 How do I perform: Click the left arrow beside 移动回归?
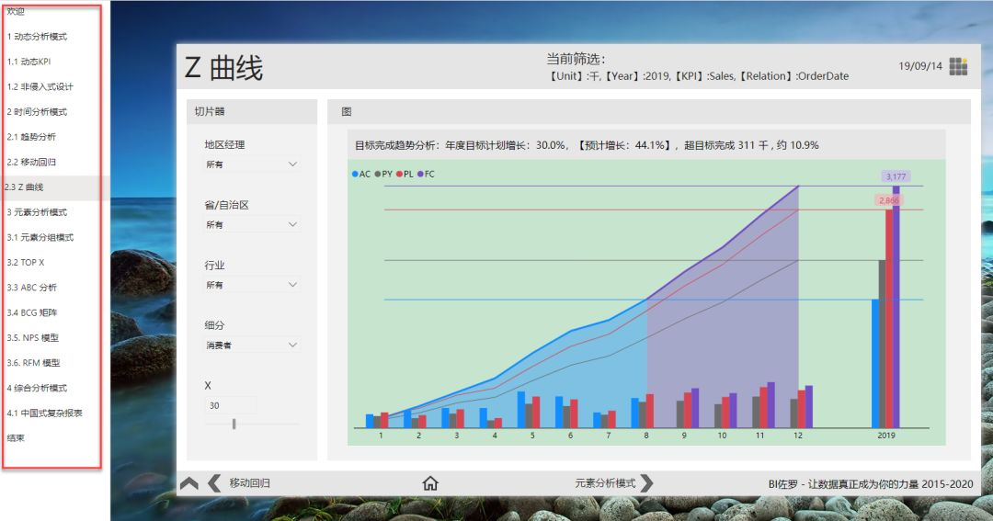pyautogui.click(x=214, y=483)
